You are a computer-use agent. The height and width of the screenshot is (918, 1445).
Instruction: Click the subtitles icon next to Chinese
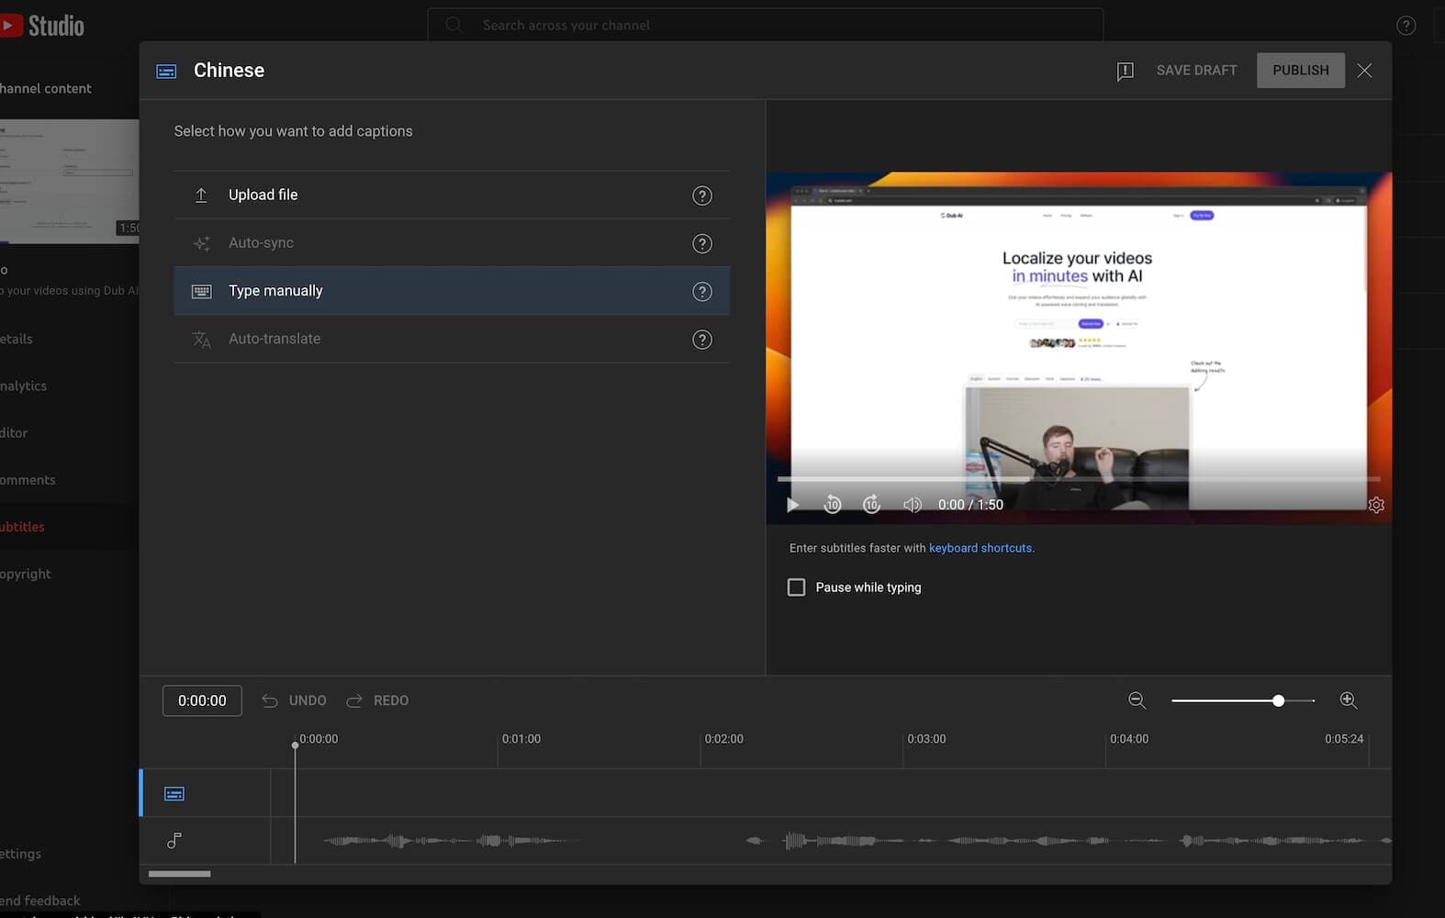click(x=166, y=71)
